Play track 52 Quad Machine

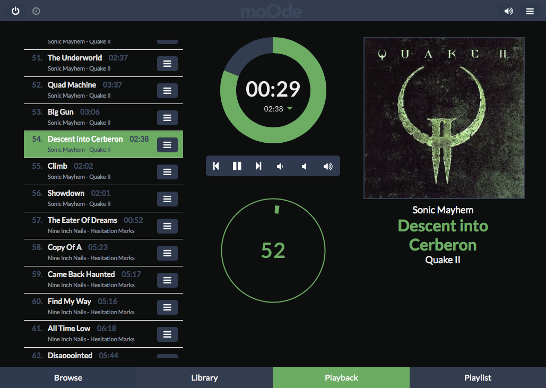(x=103, y=90)
